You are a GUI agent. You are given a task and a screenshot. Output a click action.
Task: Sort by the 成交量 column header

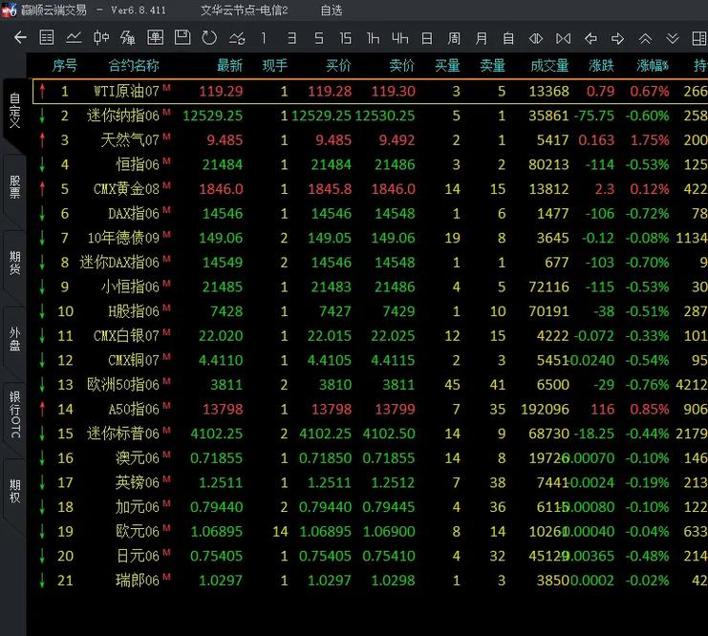(x=548, y=66)
